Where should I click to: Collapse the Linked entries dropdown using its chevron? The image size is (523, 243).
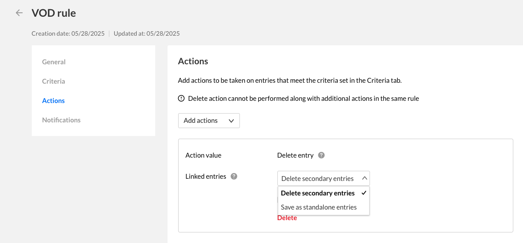coord(364,178)
